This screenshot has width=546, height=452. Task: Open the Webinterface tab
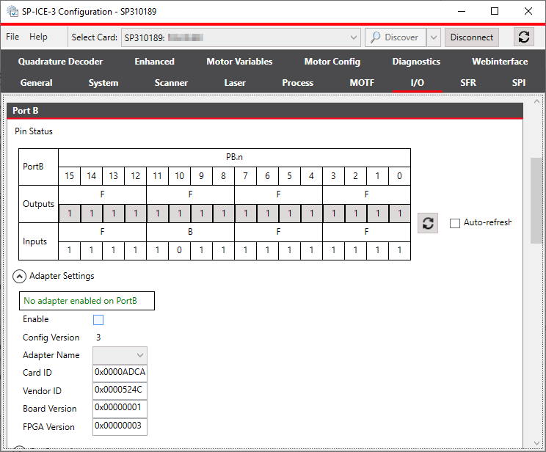coord(500,62)
